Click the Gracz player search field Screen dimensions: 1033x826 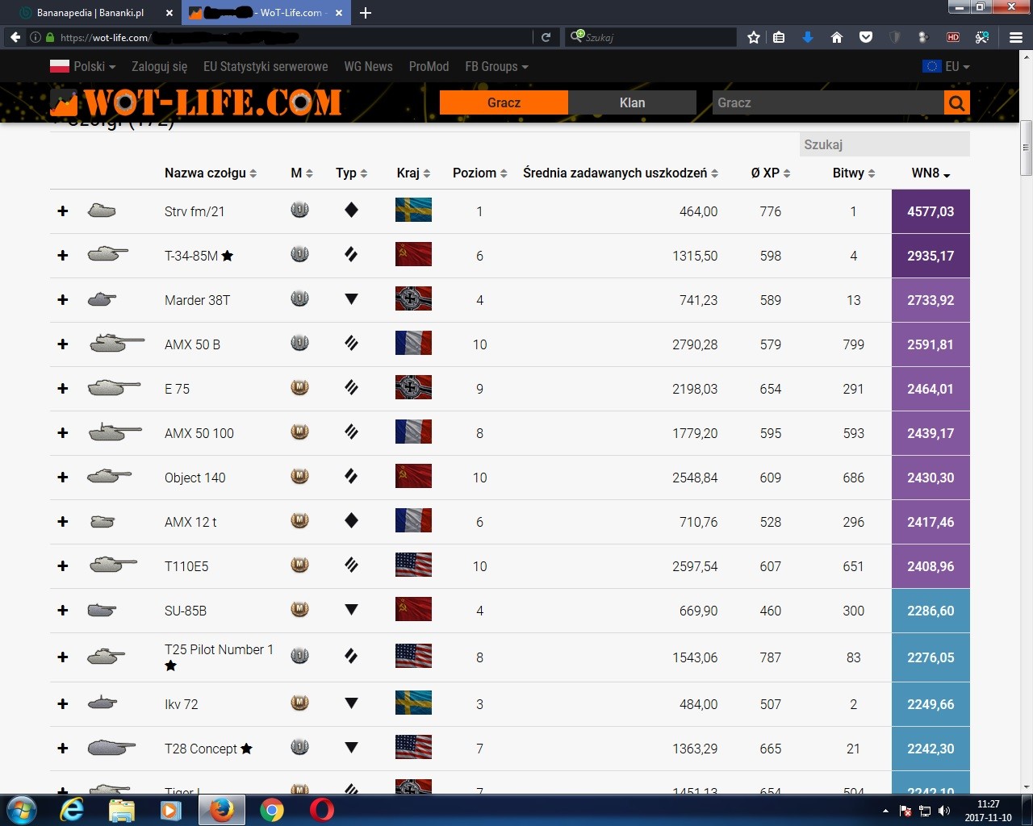pyautogui.click(x=828, y=102)
